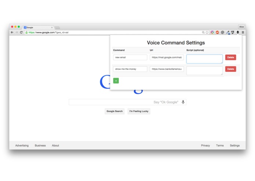Screen dimensions: 255x181
Task: Go back with the browser back arrow
Action: pyautogui.click(x=12, y=32)
